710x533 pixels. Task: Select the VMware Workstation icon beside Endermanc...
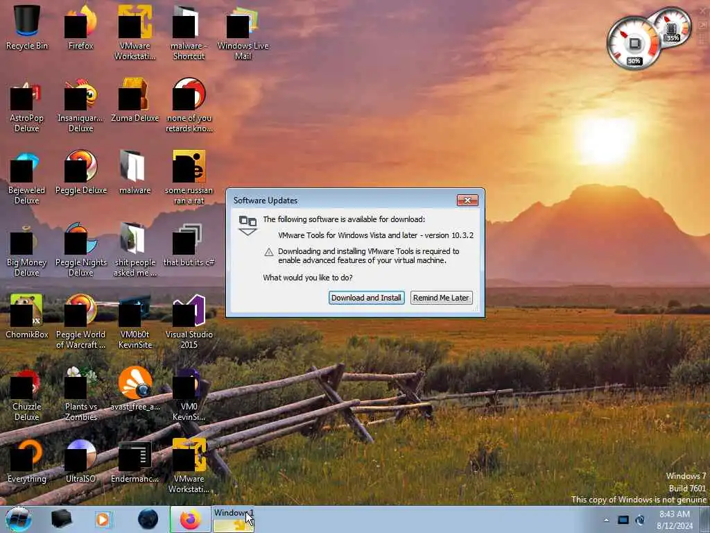(x=189, y=466)
